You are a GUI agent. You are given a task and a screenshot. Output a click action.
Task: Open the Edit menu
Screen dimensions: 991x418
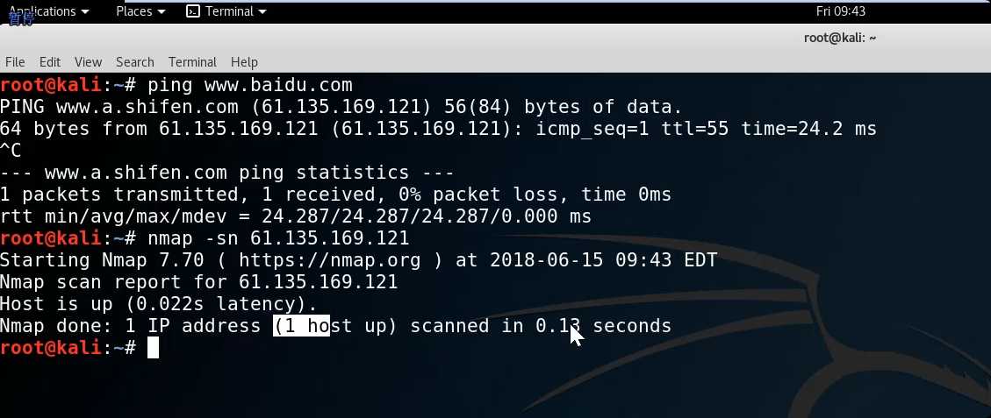(50, 61)
